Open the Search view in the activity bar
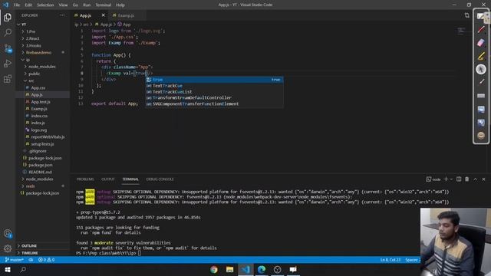The image size is (491, 276). pyautogui.click(x=8, y=32)
